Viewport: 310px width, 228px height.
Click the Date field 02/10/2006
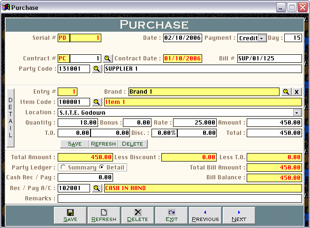point(182,38)
